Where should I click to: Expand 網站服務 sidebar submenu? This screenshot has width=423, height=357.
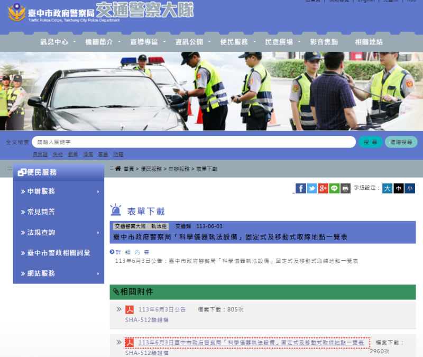[x=59, y=273]
